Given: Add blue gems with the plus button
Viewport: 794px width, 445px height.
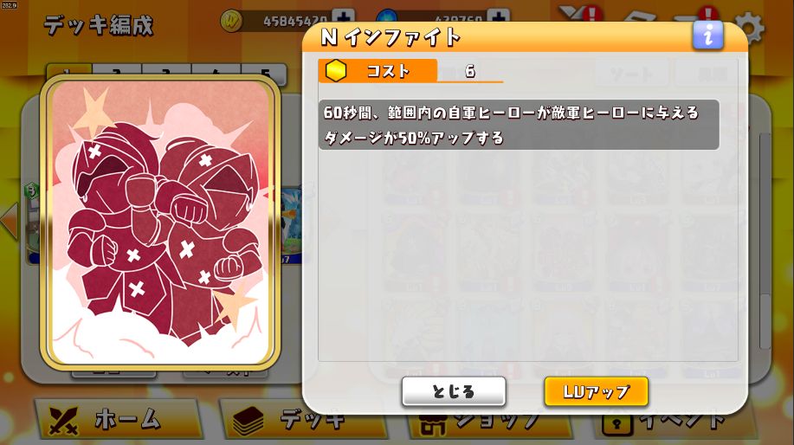Looking at the screenshot, I should 498,16.
